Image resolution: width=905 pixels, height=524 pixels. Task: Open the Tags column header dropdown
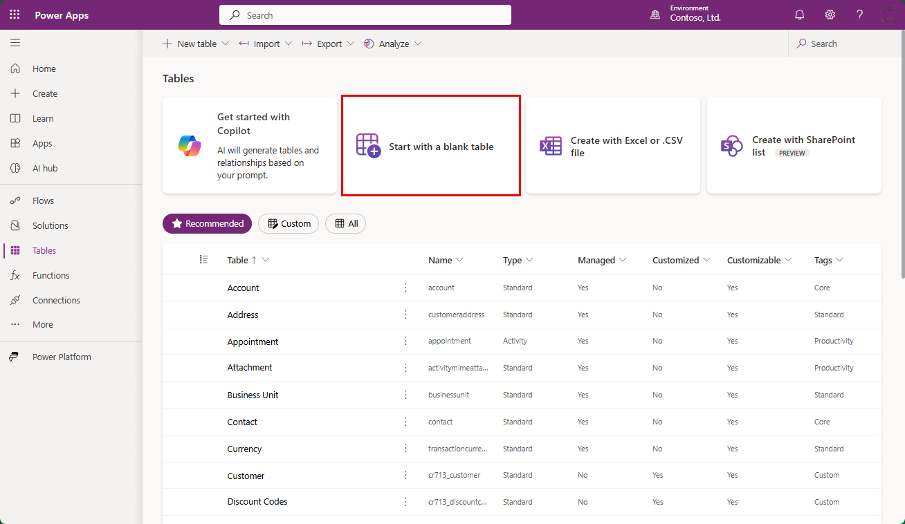(839, 260)
